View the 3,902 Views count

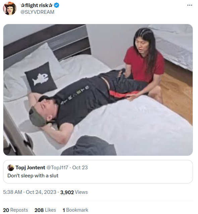point(74,192)
